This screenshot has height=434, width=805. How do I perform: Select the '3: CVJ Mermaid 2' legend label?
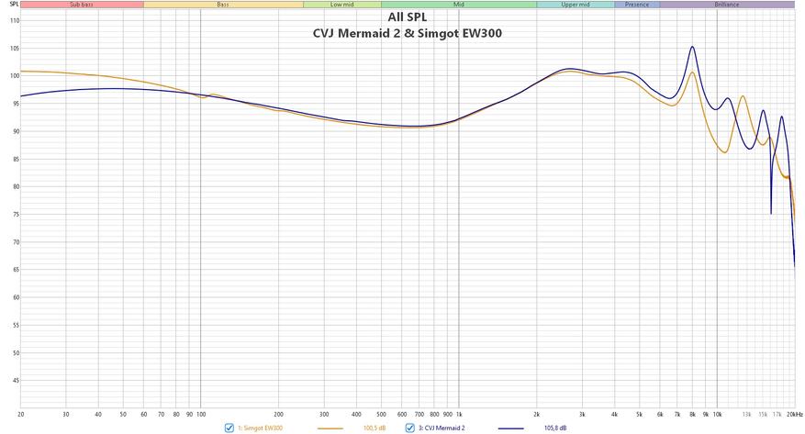(442, 428)
